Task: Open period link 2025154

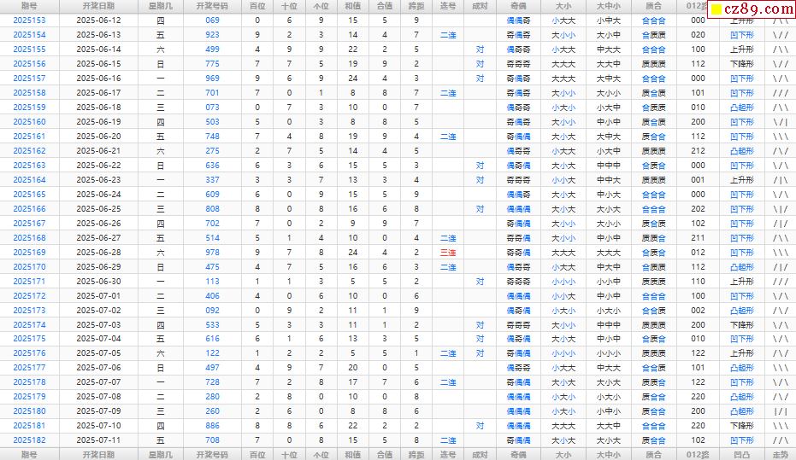Action: 29,35
